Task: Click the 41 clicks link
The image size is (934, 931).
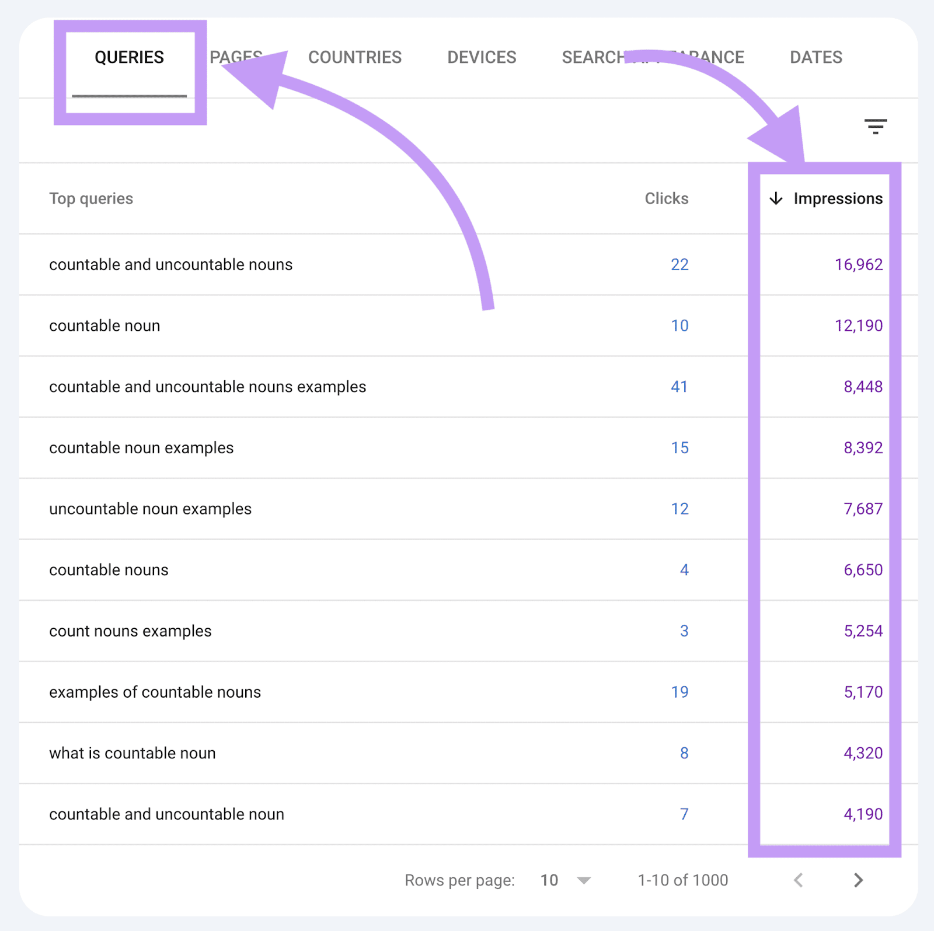Action: point(679,386)
